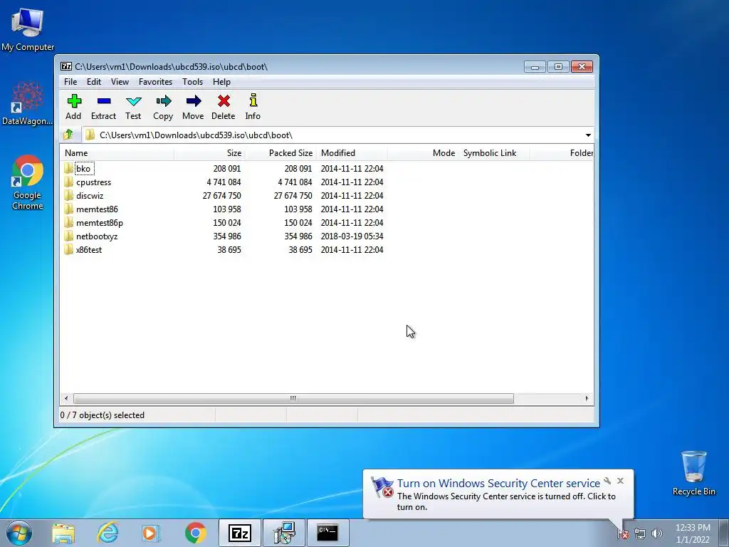The height and width of the screenshot is (547, 729).
Task: Expand the address bar path dropdown
Action: click(588, 135)
